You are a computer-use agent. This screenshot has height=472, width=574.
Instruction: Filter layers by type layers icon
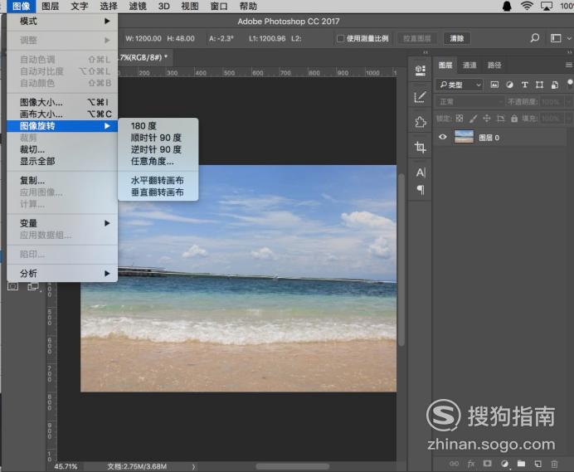point(524,85)
